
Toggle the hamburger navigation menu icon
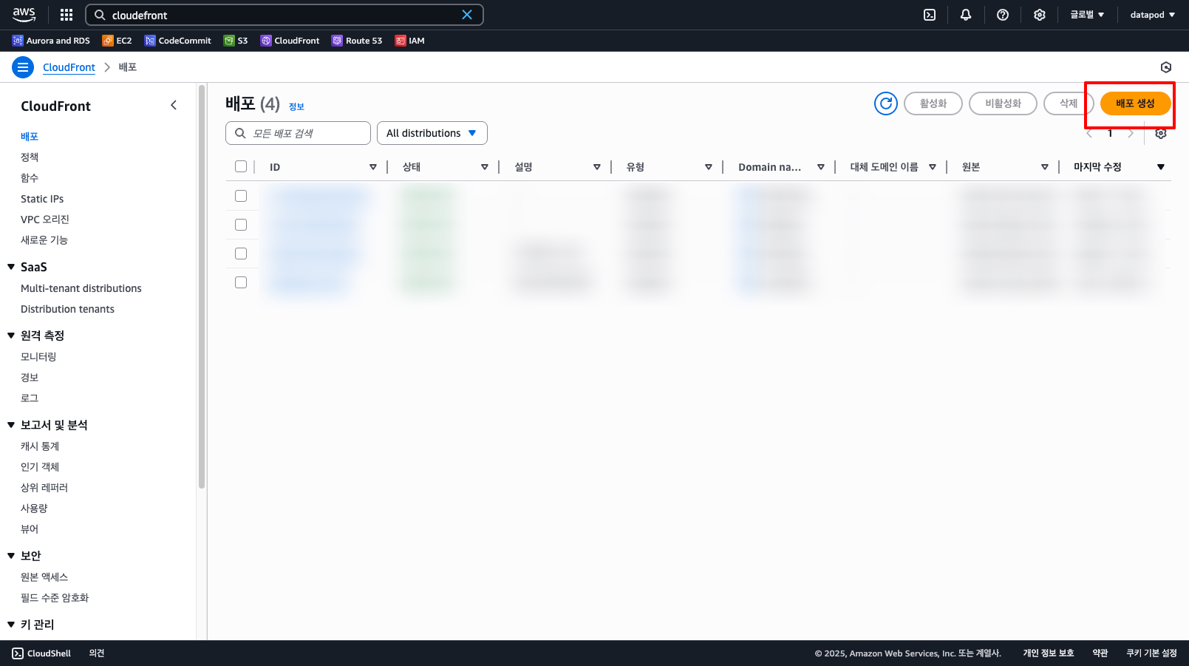pos(23,67)
